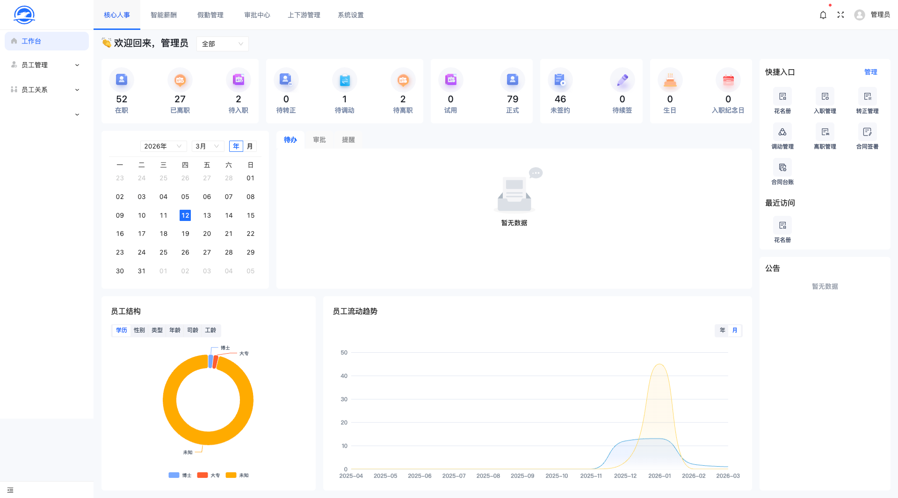Expand 员工关系 sidebar menu
The height and width of the screenshot is (498, 898).
(47, 90)
